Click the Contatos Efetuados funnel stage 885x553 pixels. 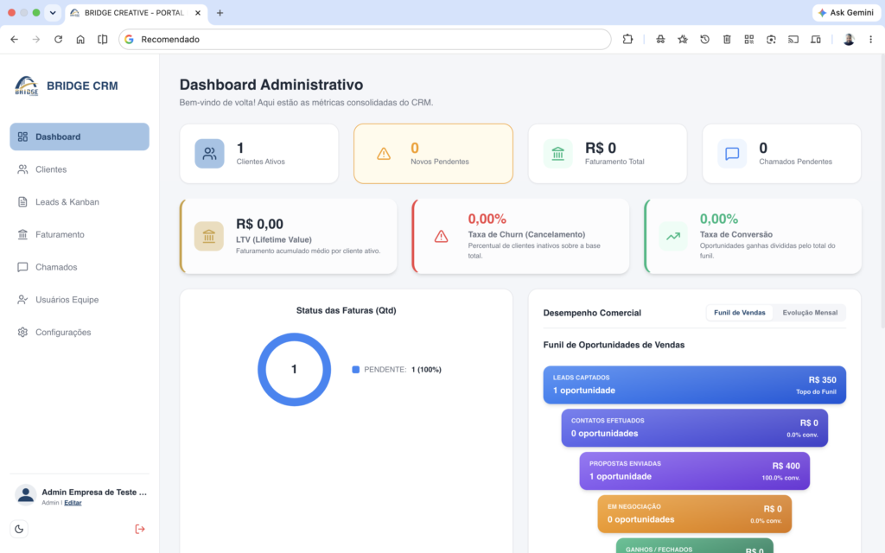click(694, 428)
